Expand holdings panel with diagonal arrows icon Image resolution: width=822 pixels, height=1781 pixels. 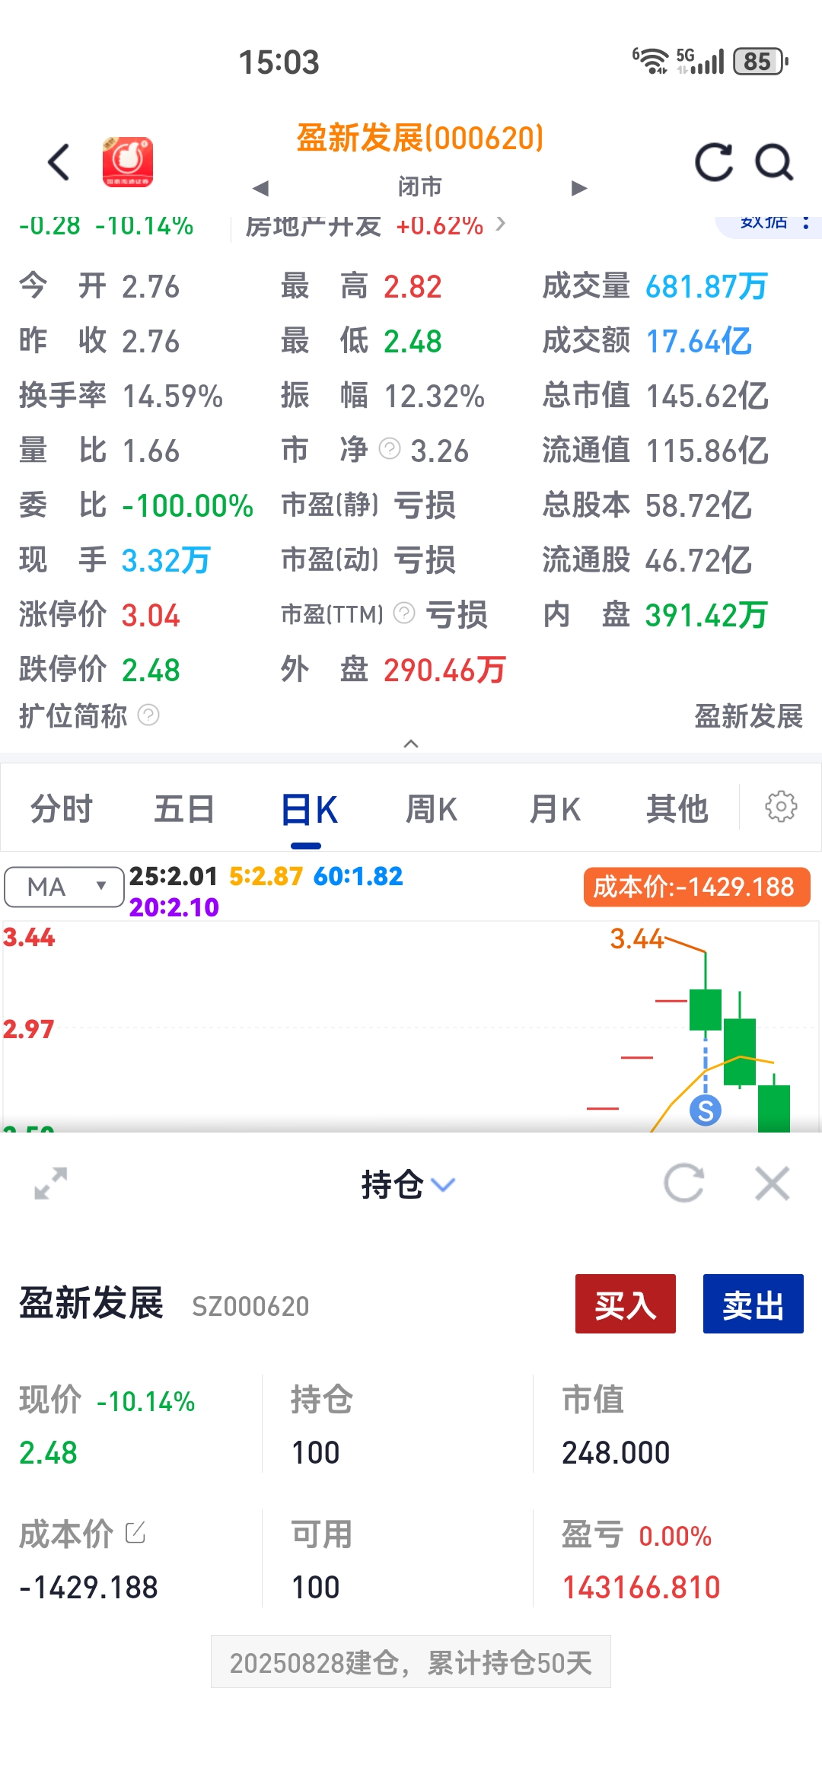click(x=51, y=1184)
